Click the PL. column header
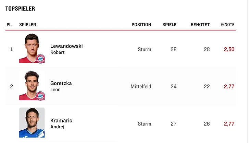 10,25
